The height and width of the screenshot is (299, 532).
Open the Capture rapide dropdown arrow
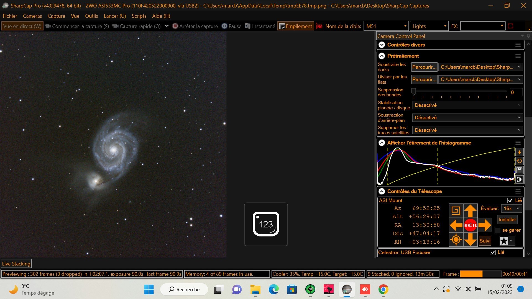(167, 26)
